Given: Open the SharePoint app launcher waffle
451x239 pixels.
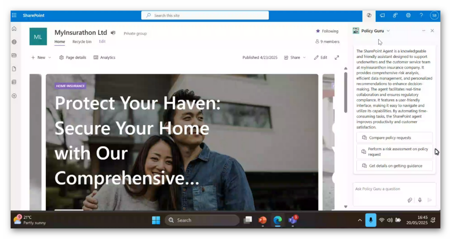Looking at the screenshot, I should [14, 15].
